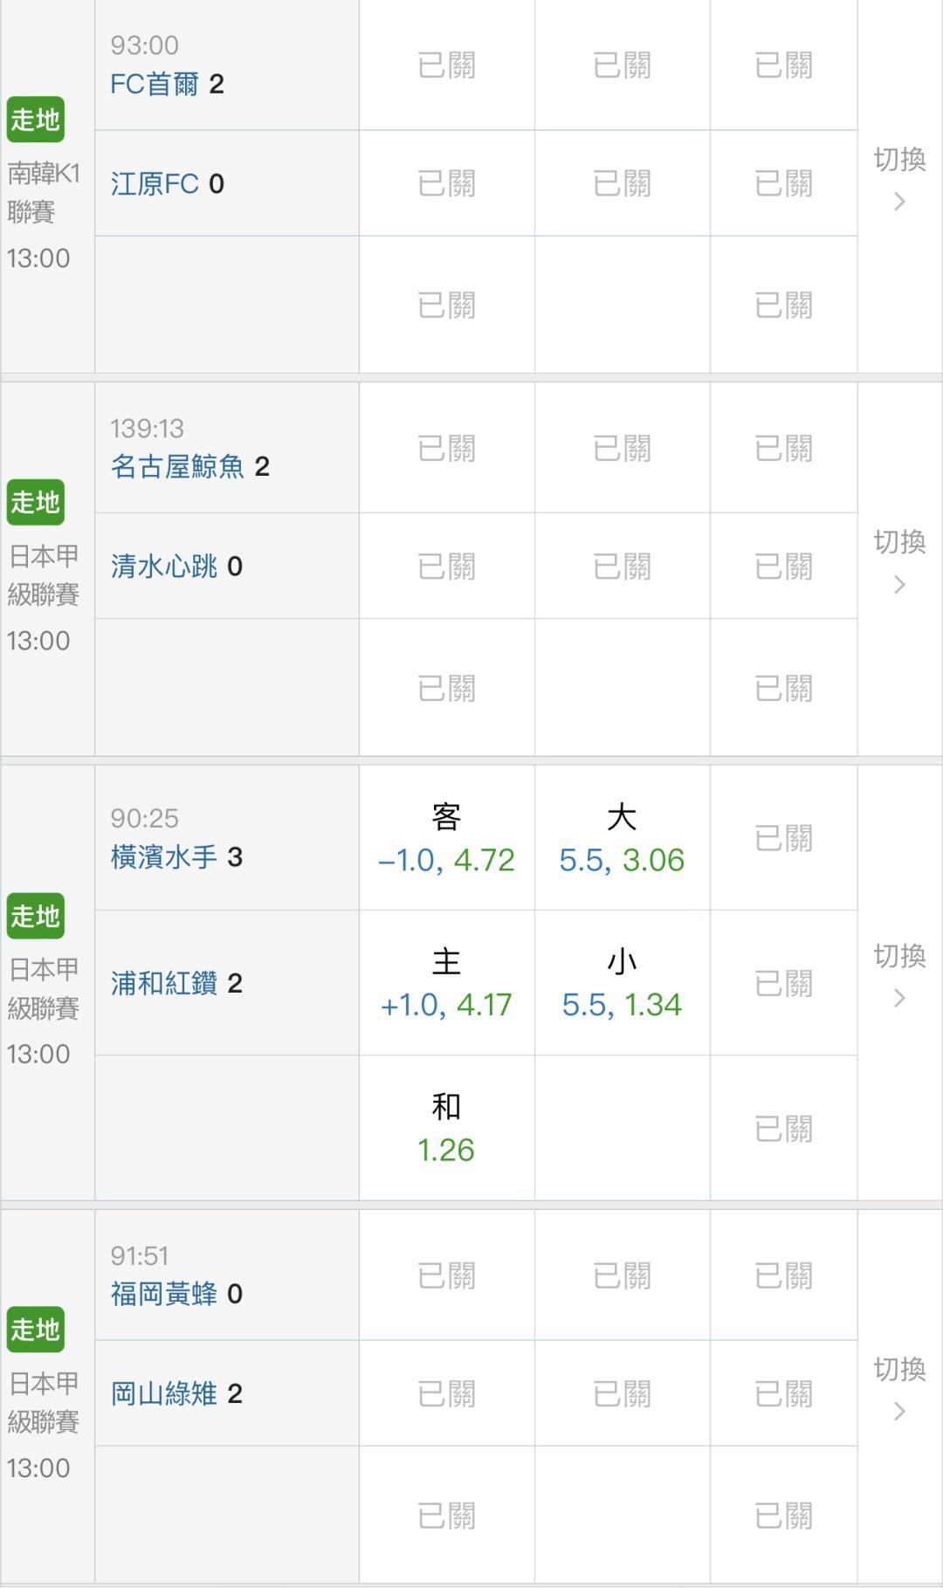Bet on 小 5.5 at 1.34
Image resolution: width=943 pixels, height=1588 pixels.
(x=622, y=984)
